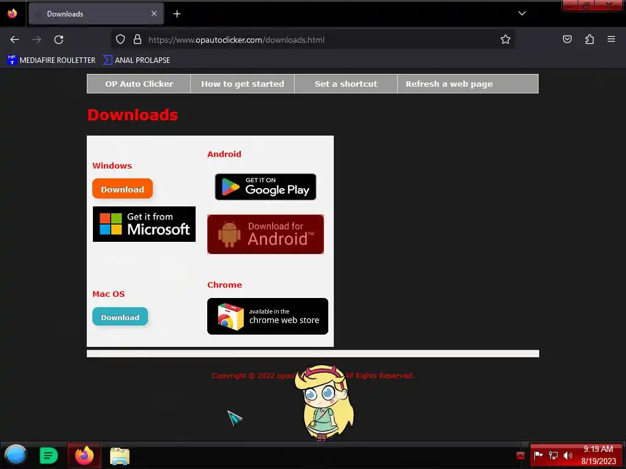Click the Firefox taskbar icon

coord(84,456)
